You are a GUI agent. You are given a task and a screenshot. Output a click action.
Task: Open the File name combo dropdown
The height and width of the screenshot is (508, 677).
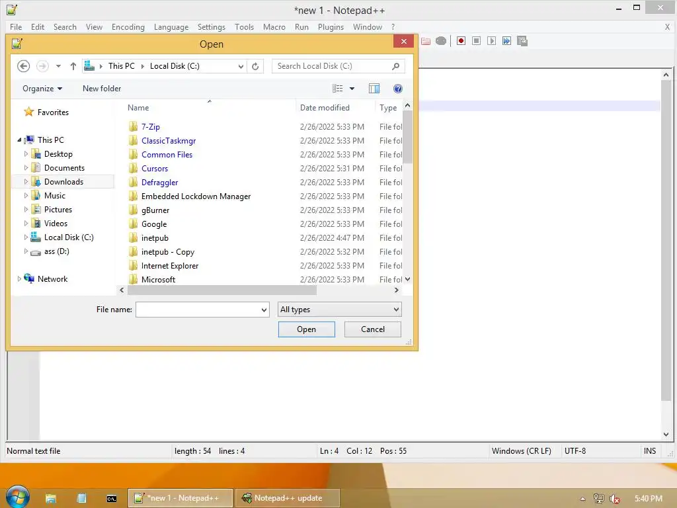(264, 310)
